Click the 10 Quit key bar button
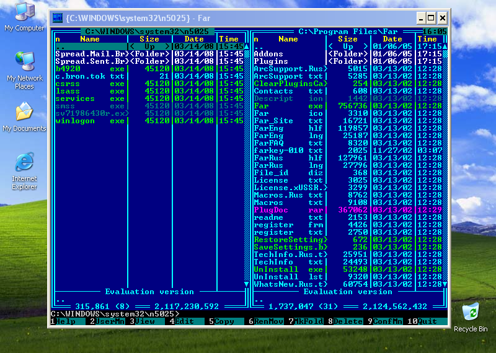This screenshot has height=353, width=496. (427, 321)
